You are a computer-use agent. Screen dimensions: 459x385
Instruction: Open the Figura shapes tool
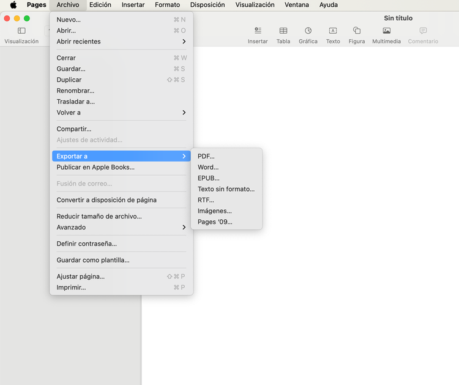357,31
